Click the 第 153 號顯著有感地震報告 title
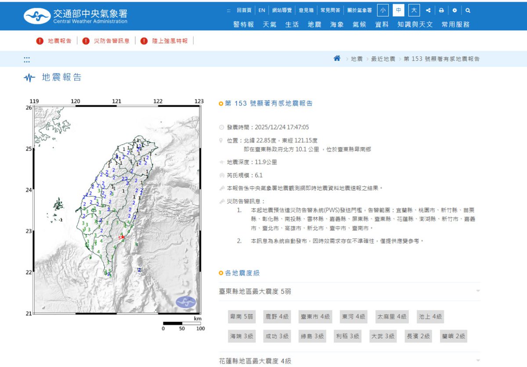Image resolution: width=527 pixels, height=367 pixels. 269,104
